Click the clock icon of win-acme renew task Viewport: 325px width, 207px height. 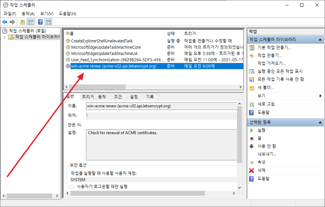(x=68, y=66)
